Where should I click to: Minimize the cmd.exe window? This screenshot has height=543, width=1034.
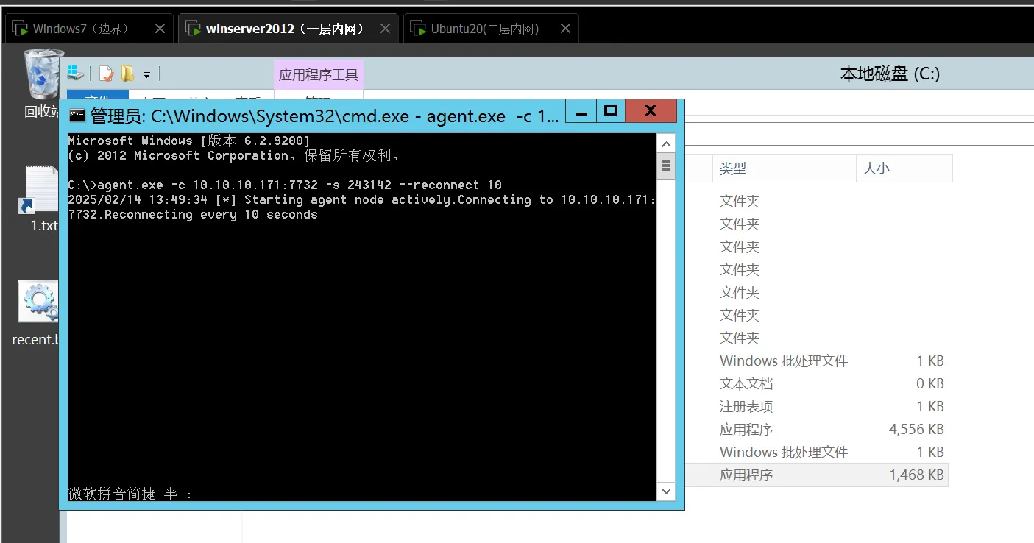coord(581,111)
